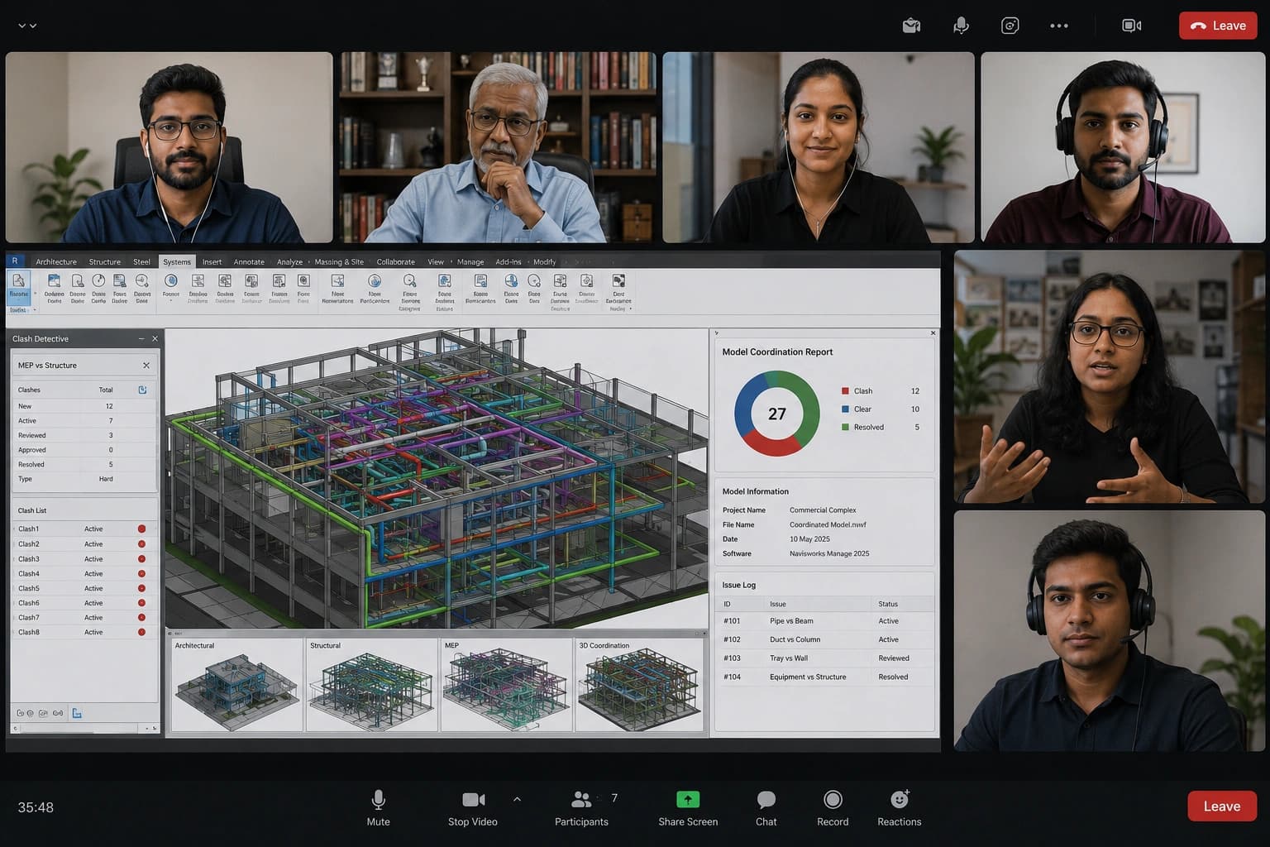Close the Model Coordination Report panel
This screenshot has width=1270, height=847.
point(933,333)
